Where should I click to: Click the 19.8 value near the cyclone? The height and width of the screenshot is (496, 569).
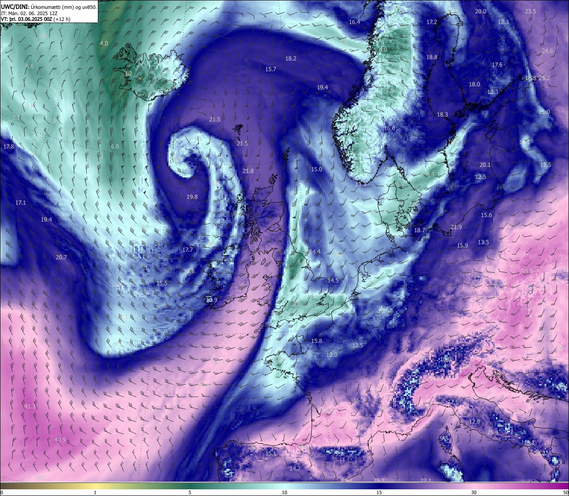coord(192,197)
